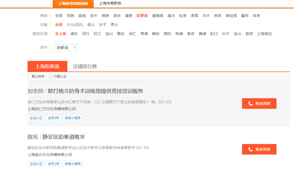Screen dimensions: 294x180
Task: Filter service area by 嘉定
Action: coord(121,34)
